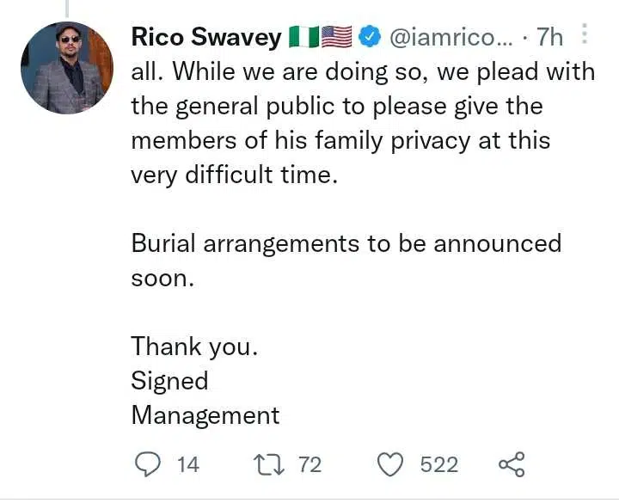Click the "Thank you." text line
The width and height of the screenshot is (619, 503).
(194, 347)
